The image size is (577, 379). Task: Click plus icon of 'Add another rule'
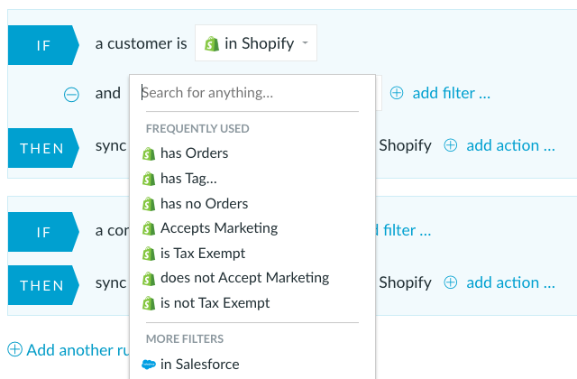click(x=15, y=349)
